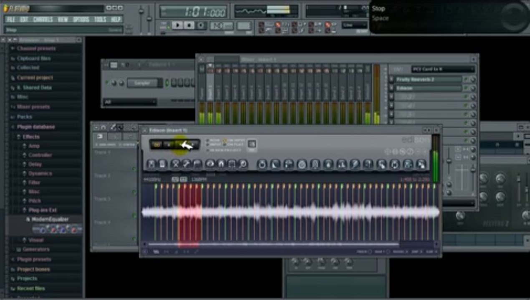Toggle Edison mixer slot enable light
530x300 pixels.
[466, 88]
